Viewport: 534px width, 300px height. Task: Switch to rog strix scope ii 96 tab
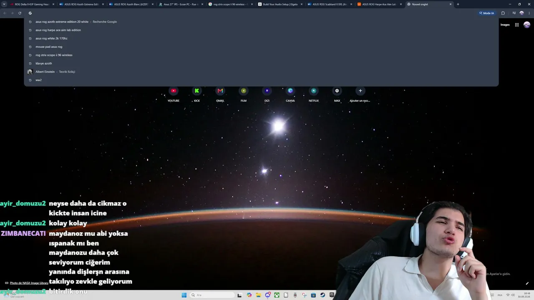click(x=230, y=4)
